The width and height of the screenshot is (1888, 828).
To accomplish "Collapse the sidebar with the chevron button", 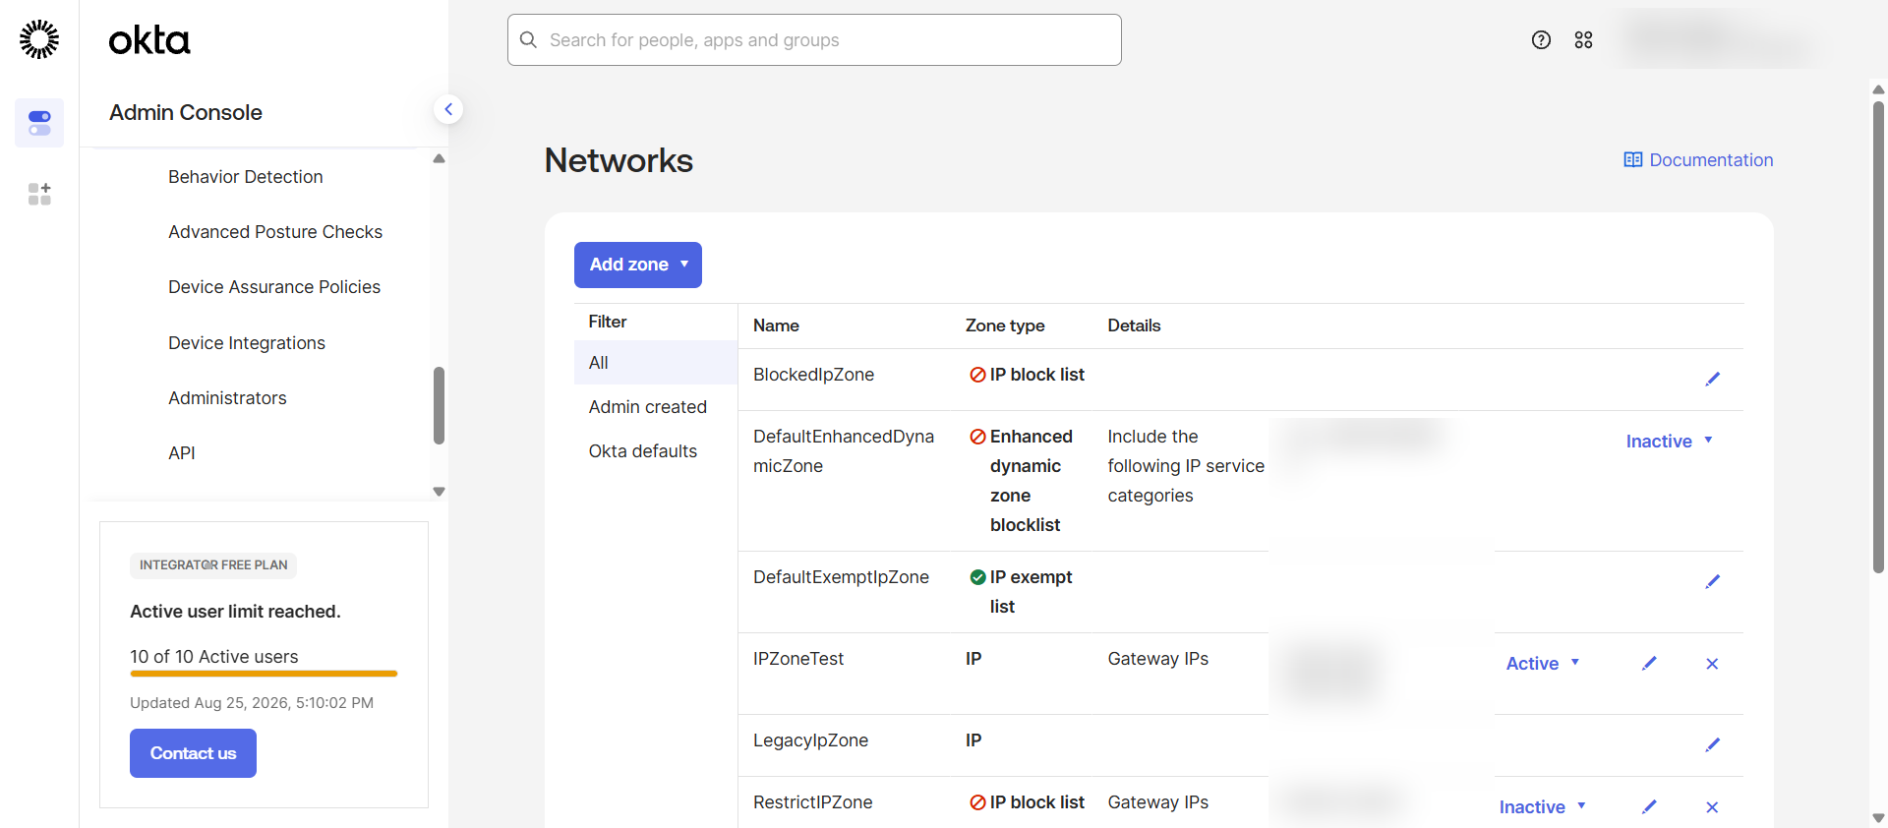I will 448,109.
